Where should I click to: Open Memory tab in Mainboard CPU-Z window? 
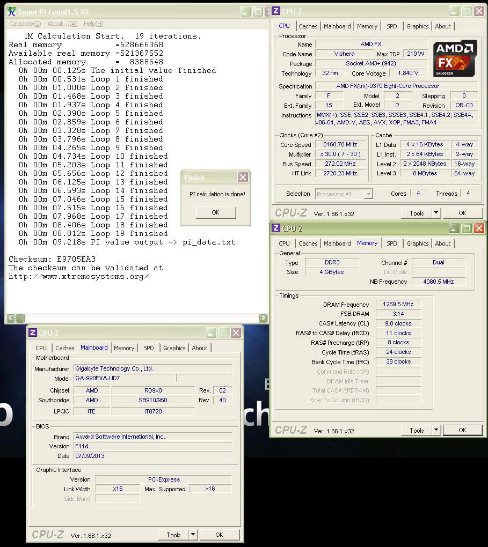click(123, 348)
